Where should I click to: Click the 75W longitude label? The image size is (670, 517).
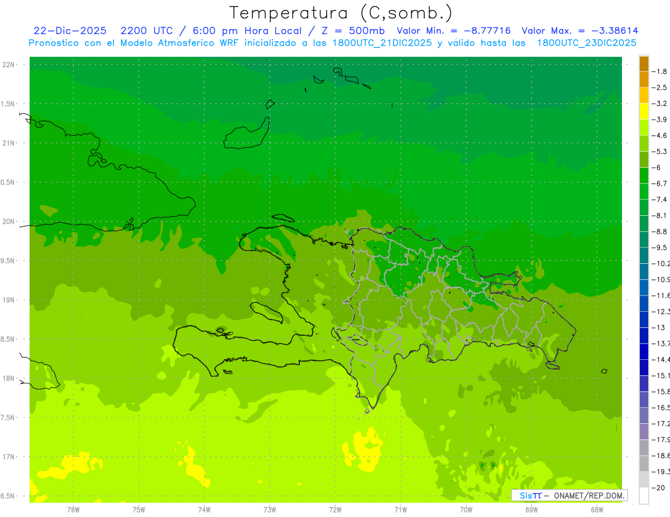139,509
